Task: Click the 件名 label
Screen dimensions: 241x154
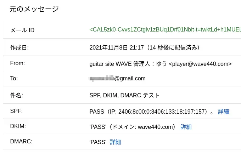Action: click(16, 95)
